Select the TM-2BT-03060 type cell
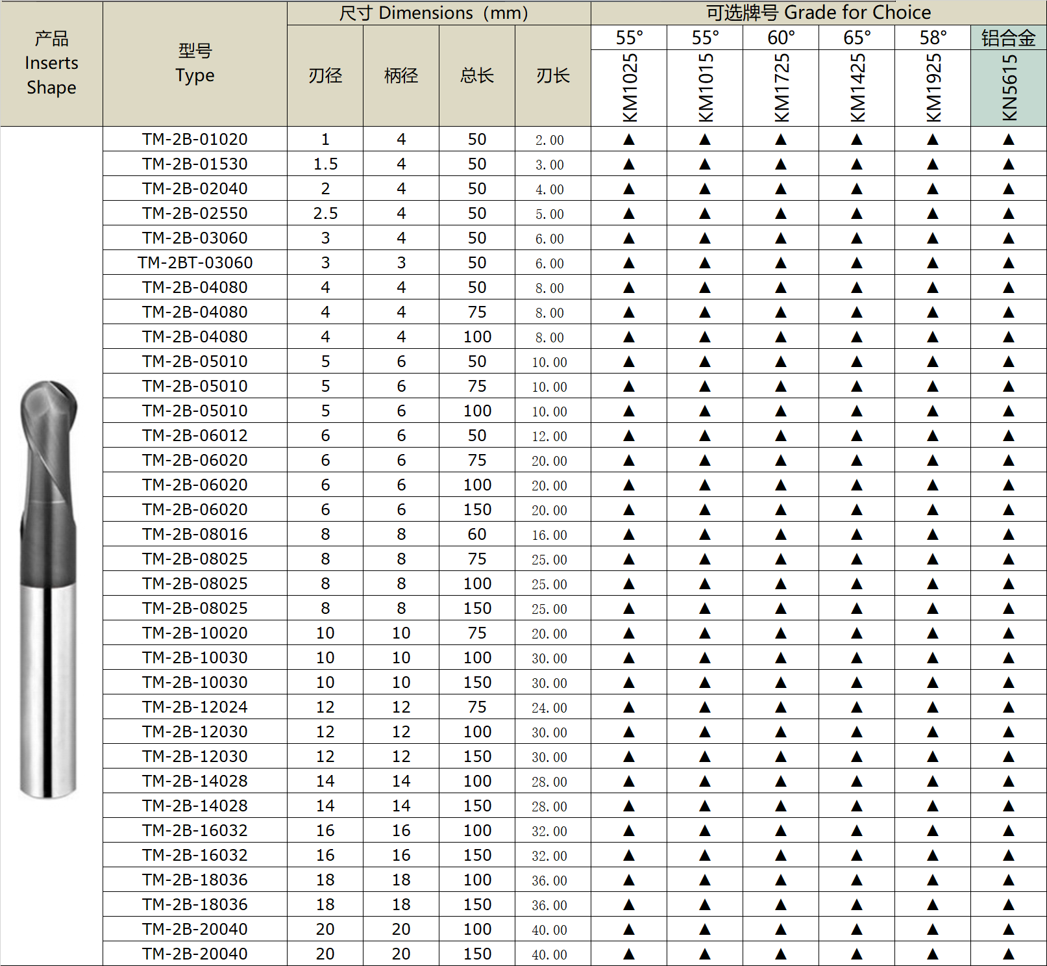Screen dimensions: 1047x966 [195, 262]
